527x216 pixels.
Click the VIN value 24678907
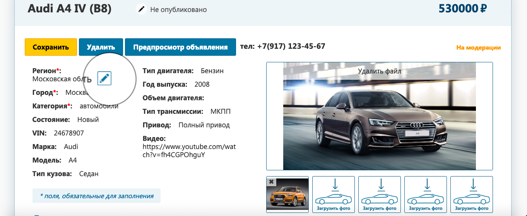(x=69, y=133)
